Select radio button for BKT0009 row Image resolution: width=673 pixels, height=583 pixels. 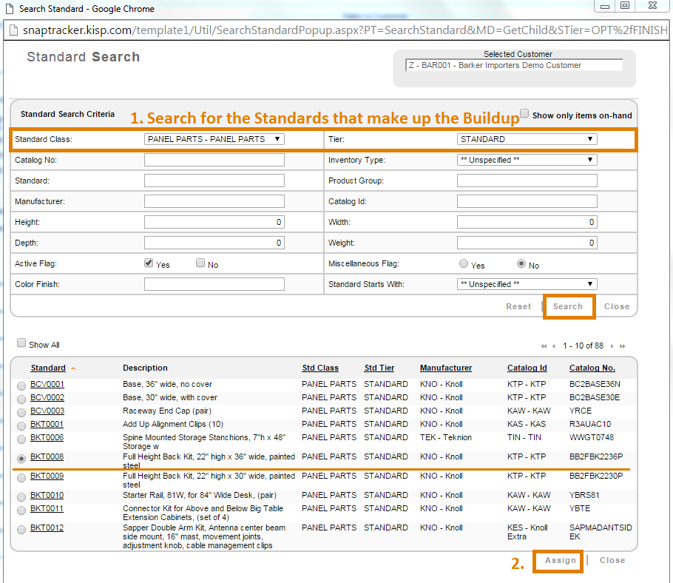tap(21, 478)
